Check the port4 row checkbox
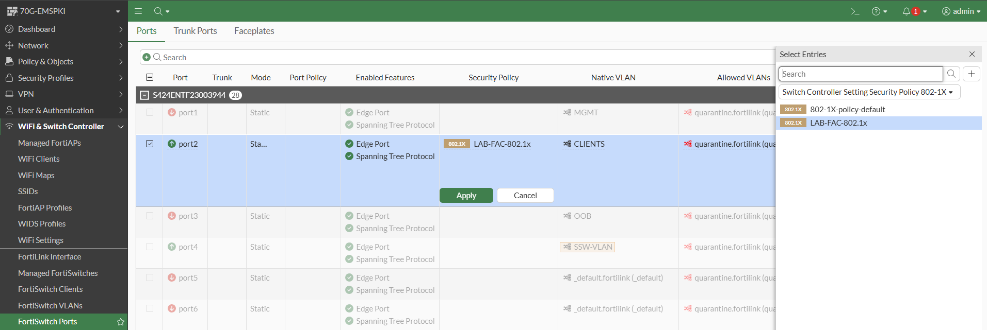Viewport: 987px width, 330px height. 150,247
